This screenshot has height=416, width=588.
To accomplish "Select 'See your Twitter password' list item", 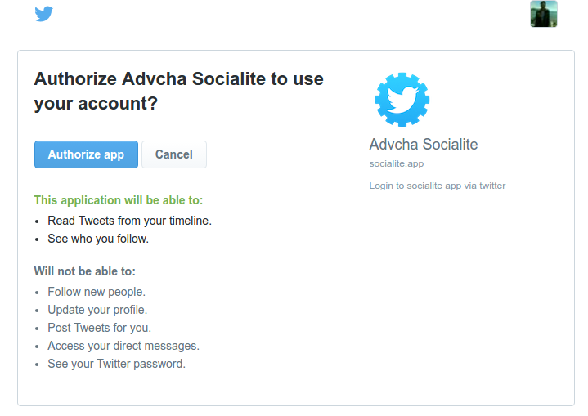I will (116, 364).
